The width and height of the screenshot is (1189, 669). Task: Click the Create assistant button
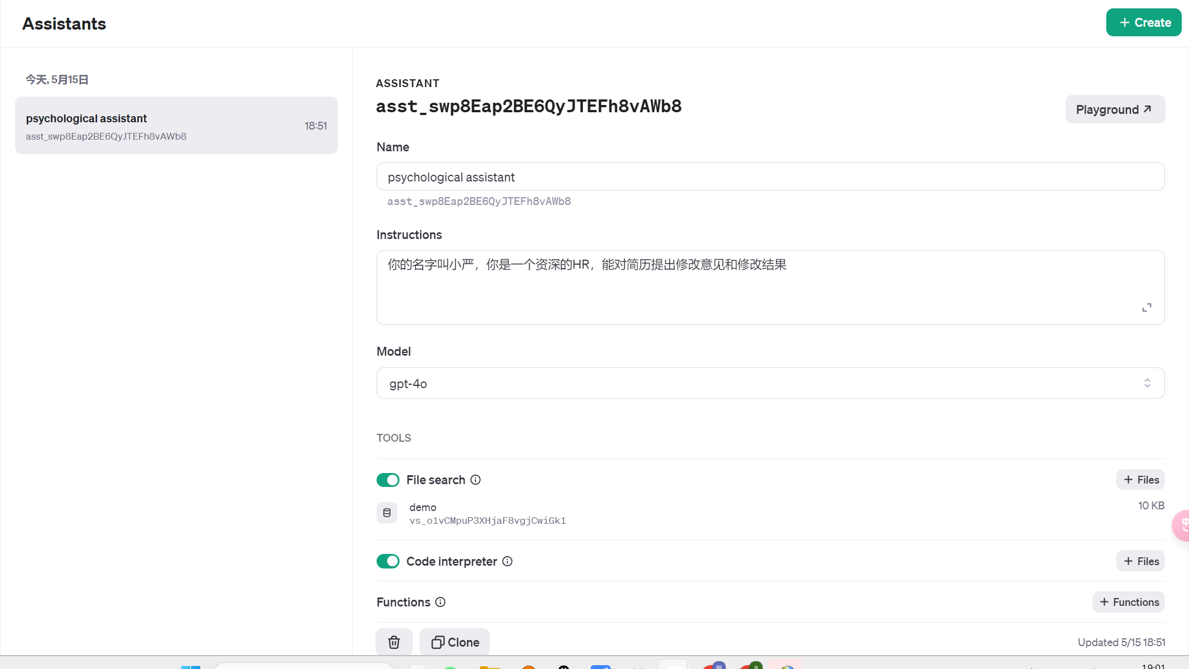click(1143, 23)
